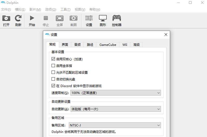Screen dimensions: 207x137
Task: Disable the 启用双核心 (加速) checkbox
Action: [x=53, y=59]
